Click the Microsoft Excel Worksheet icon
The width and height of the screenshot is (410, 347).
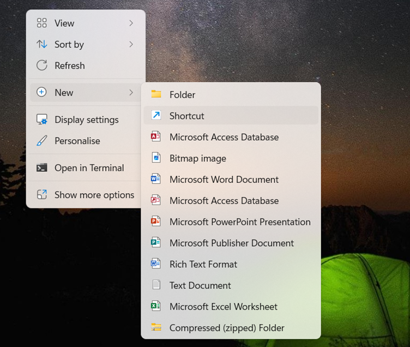(x=156, y=306)
